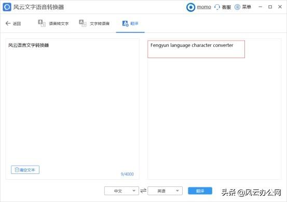The width and height of the screenshot is (287, 202).
Task: Click the translated English output text
Action: coord(192,45)
